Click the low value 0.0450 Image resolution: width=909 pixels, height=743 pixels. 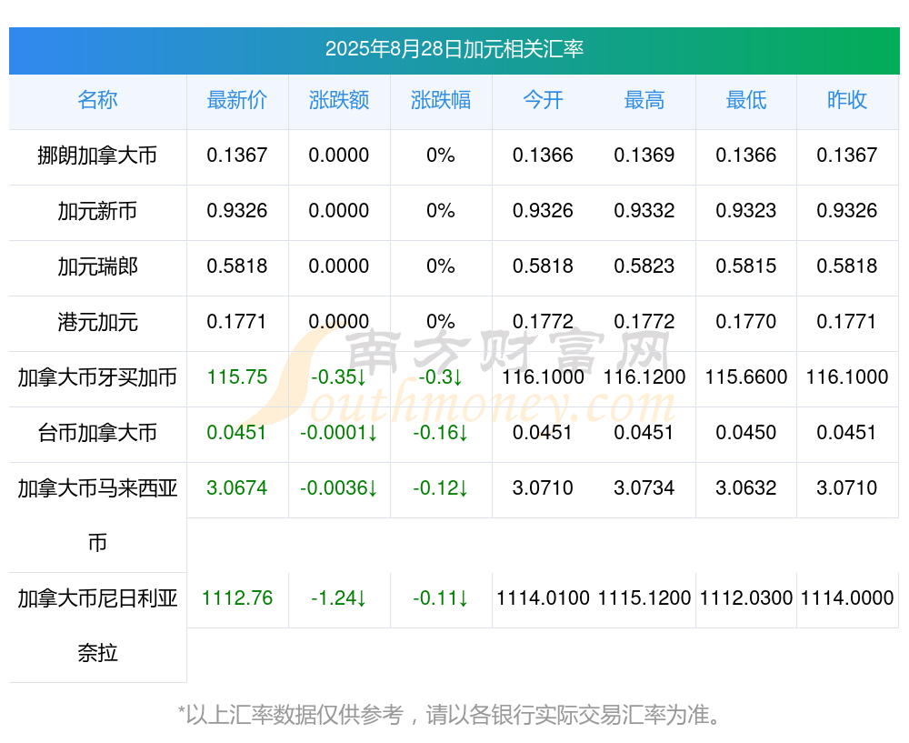(x=746, y=433)
